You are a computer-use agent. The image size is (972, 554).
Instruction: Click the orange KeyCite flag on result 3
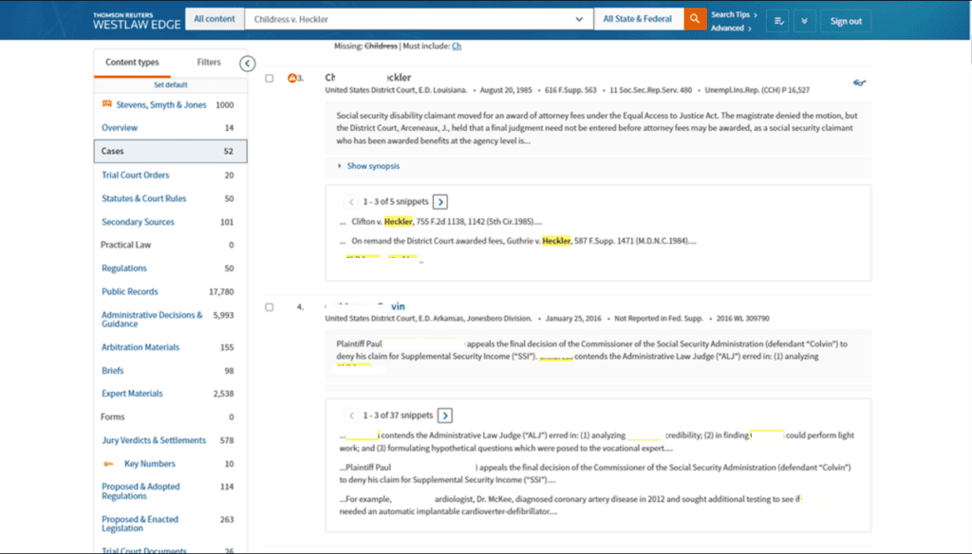coord(293,77)
